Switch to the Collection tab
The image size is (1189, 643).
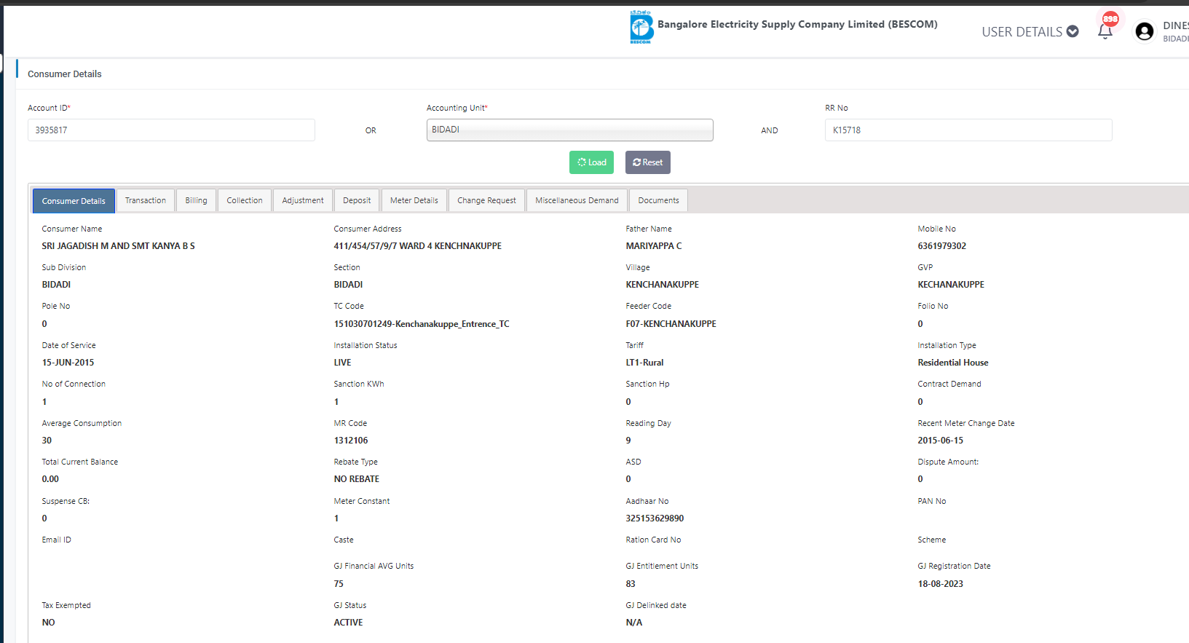(245, 200)
